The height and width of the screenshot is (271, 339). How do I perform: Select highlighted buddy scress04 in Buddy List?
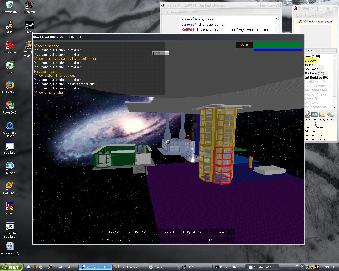pos(310,61)
